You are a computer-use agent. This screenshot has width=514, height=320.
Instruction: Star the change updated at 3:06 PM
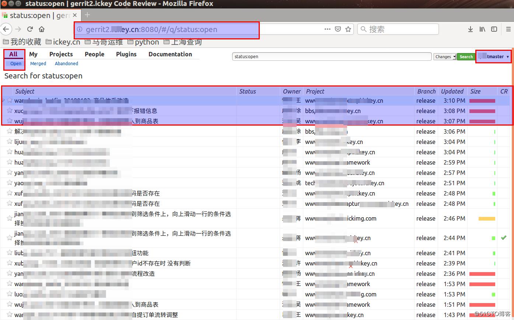[10, 131]
